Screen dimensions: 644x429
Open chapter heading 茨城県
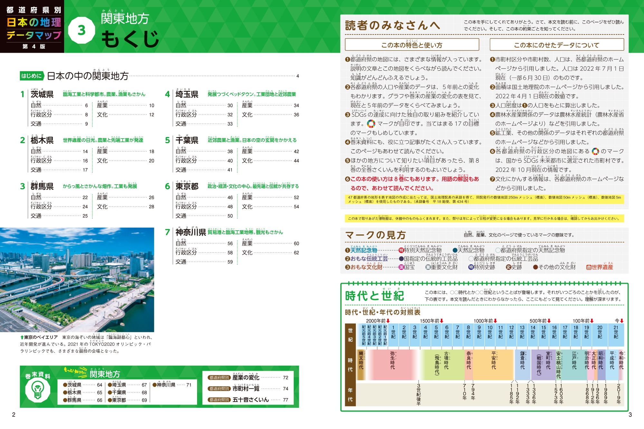click(x=42, y=94)
